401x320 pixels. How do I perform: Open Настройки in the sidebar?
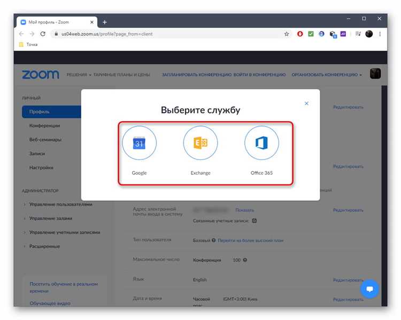[x=41, y=167]
